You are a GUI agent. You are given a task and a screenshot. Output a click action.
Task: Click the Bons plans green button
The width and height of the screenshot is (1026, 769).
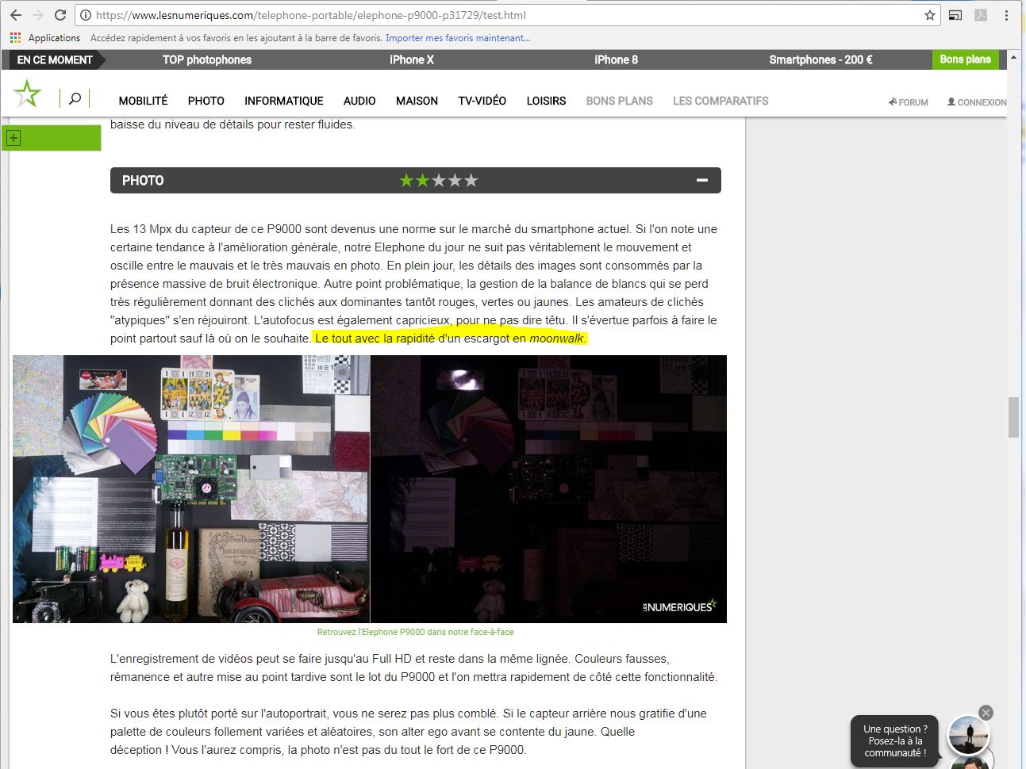pyautogui.click(x=965, y=59)
